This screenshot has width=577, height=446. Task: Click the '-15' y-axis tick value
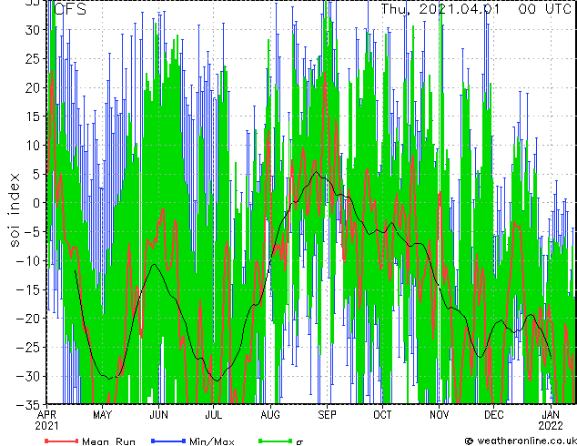[x=28, y=289]
